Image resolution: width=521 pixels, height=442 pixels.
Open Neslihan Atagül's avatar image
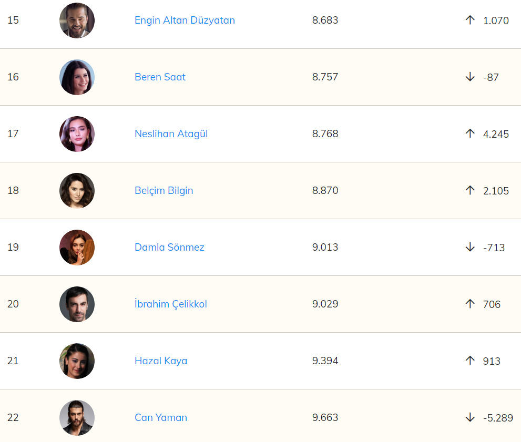77,134
